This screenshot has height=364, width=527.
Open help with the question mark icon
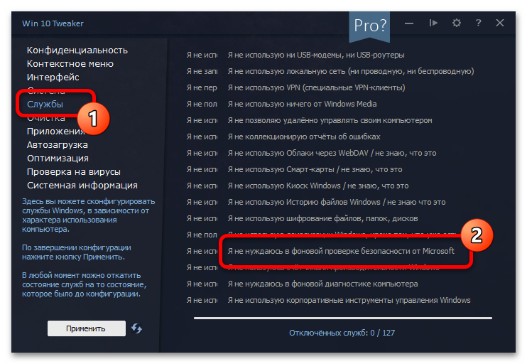(478, 23)
